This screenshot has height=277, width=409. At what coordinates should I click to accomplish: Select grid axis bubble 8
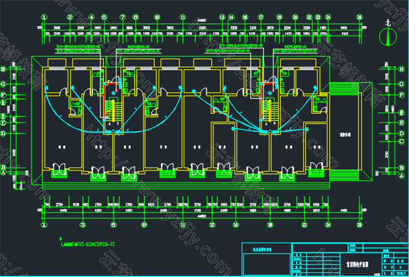click(135, 17)
